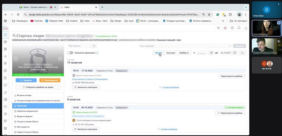Open the Chrome profile avatar
The image size is (282, 136).
point(239,14)
